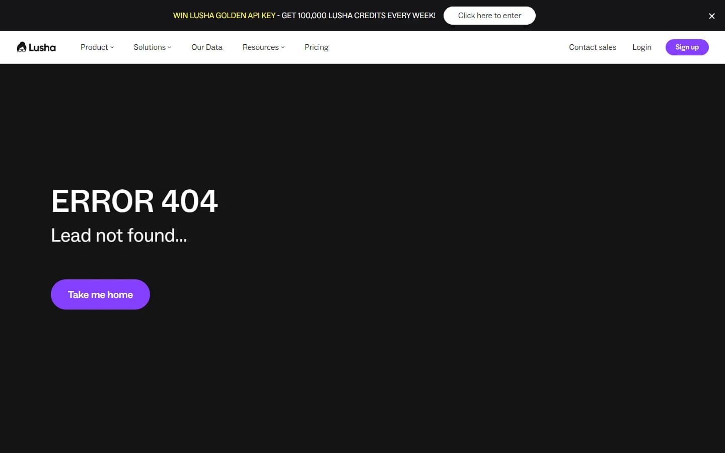Screen dimensions: 725x453
Task: Open the Solutions menu
Action: [150, 47]
